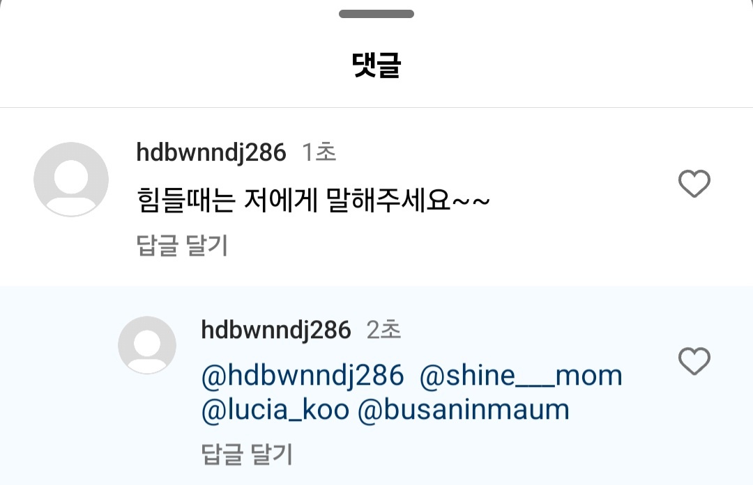
Task: Click the 2초 timestamp on the reply
Action: click(x=383, y=331)
